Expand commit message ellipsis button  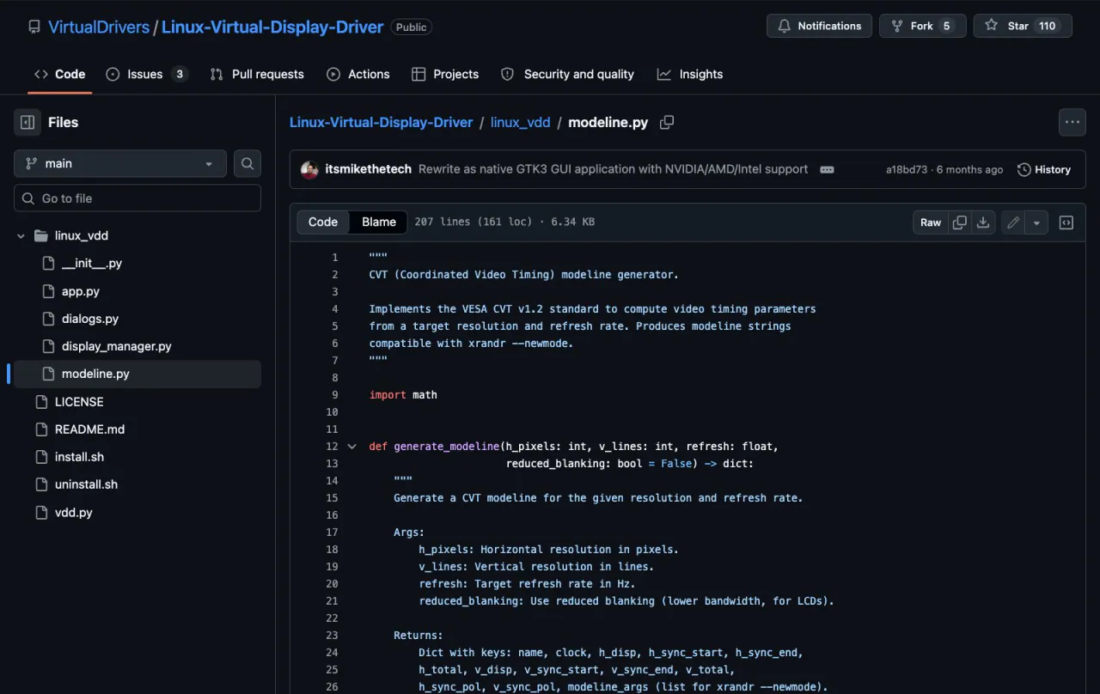[x=827, y=170]
